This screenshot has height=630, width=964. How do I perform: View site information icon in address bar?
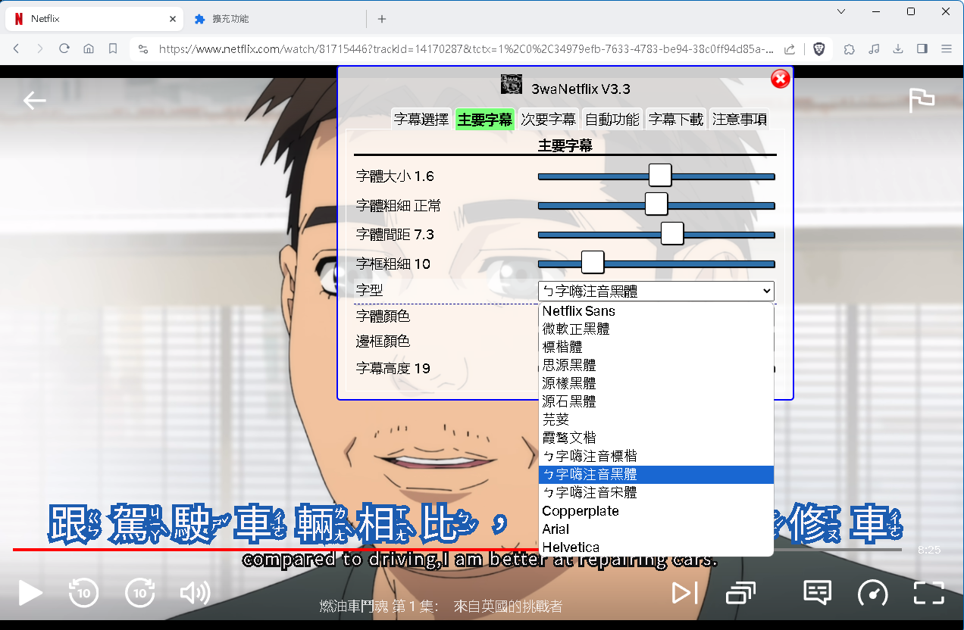(142, 49)
